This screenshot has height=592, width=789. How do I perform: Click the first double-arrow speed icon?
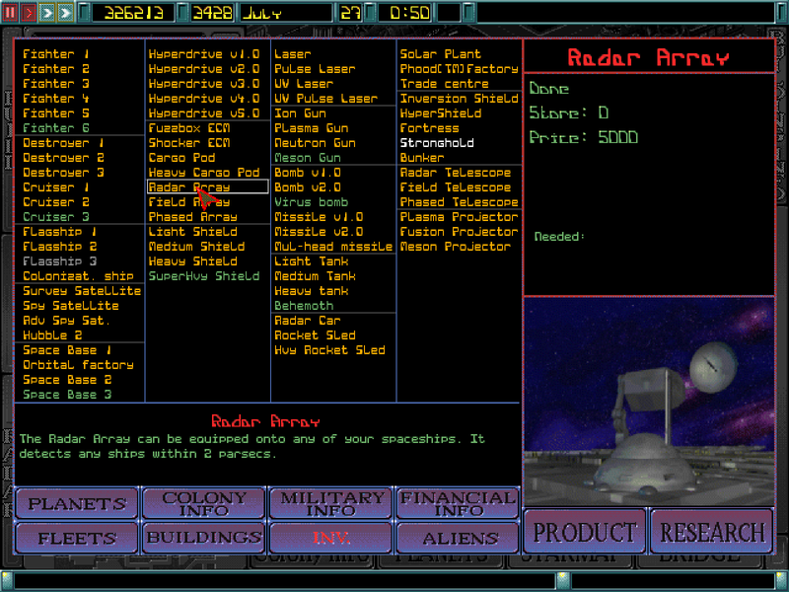[45, 12]
